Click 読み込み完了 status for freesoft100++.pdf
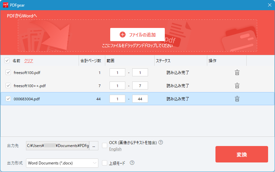The image size is (275, 172). pos(178,86)
